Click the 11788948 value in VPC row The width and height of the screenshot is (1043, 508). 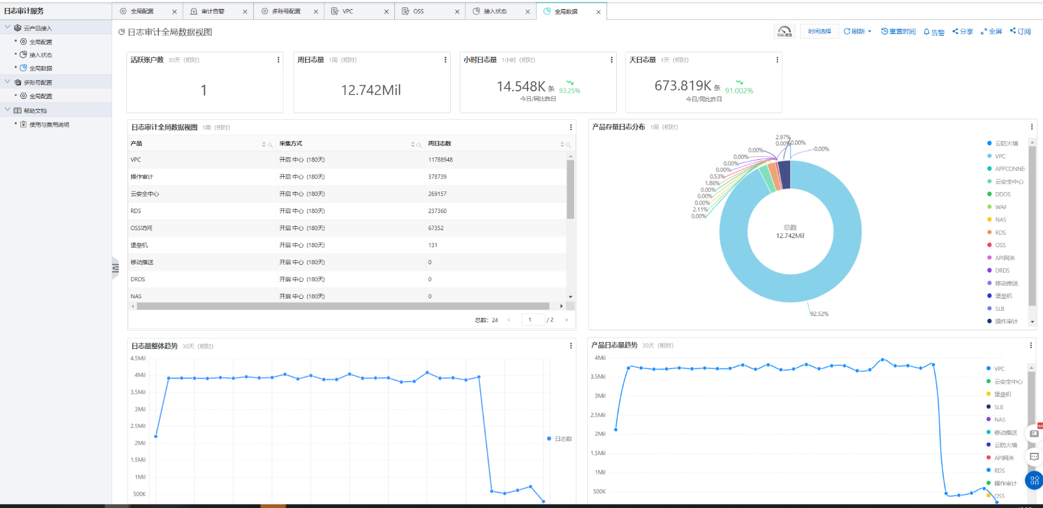(440, 160)
